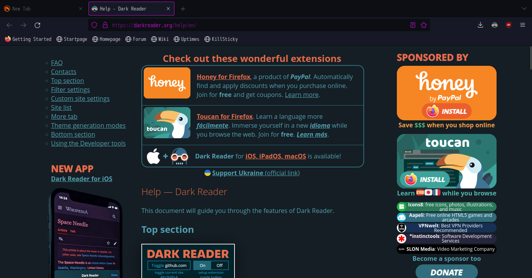Click the Aapeli sponsor logo
This screenshot has height=278, width=532.
click(x=402, y=217)
